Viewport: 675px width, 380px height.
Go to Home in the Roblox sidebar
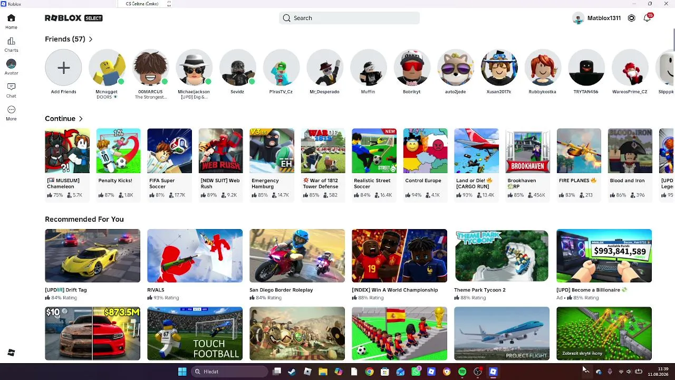(11, 21)
